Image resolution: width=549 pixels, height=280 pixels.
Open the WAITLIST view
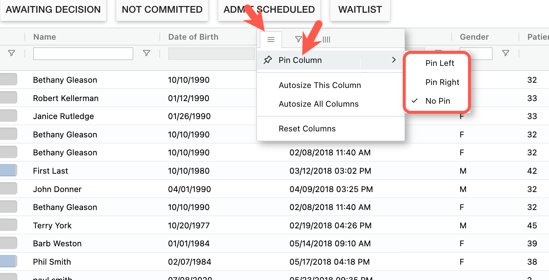coord(360,10)
